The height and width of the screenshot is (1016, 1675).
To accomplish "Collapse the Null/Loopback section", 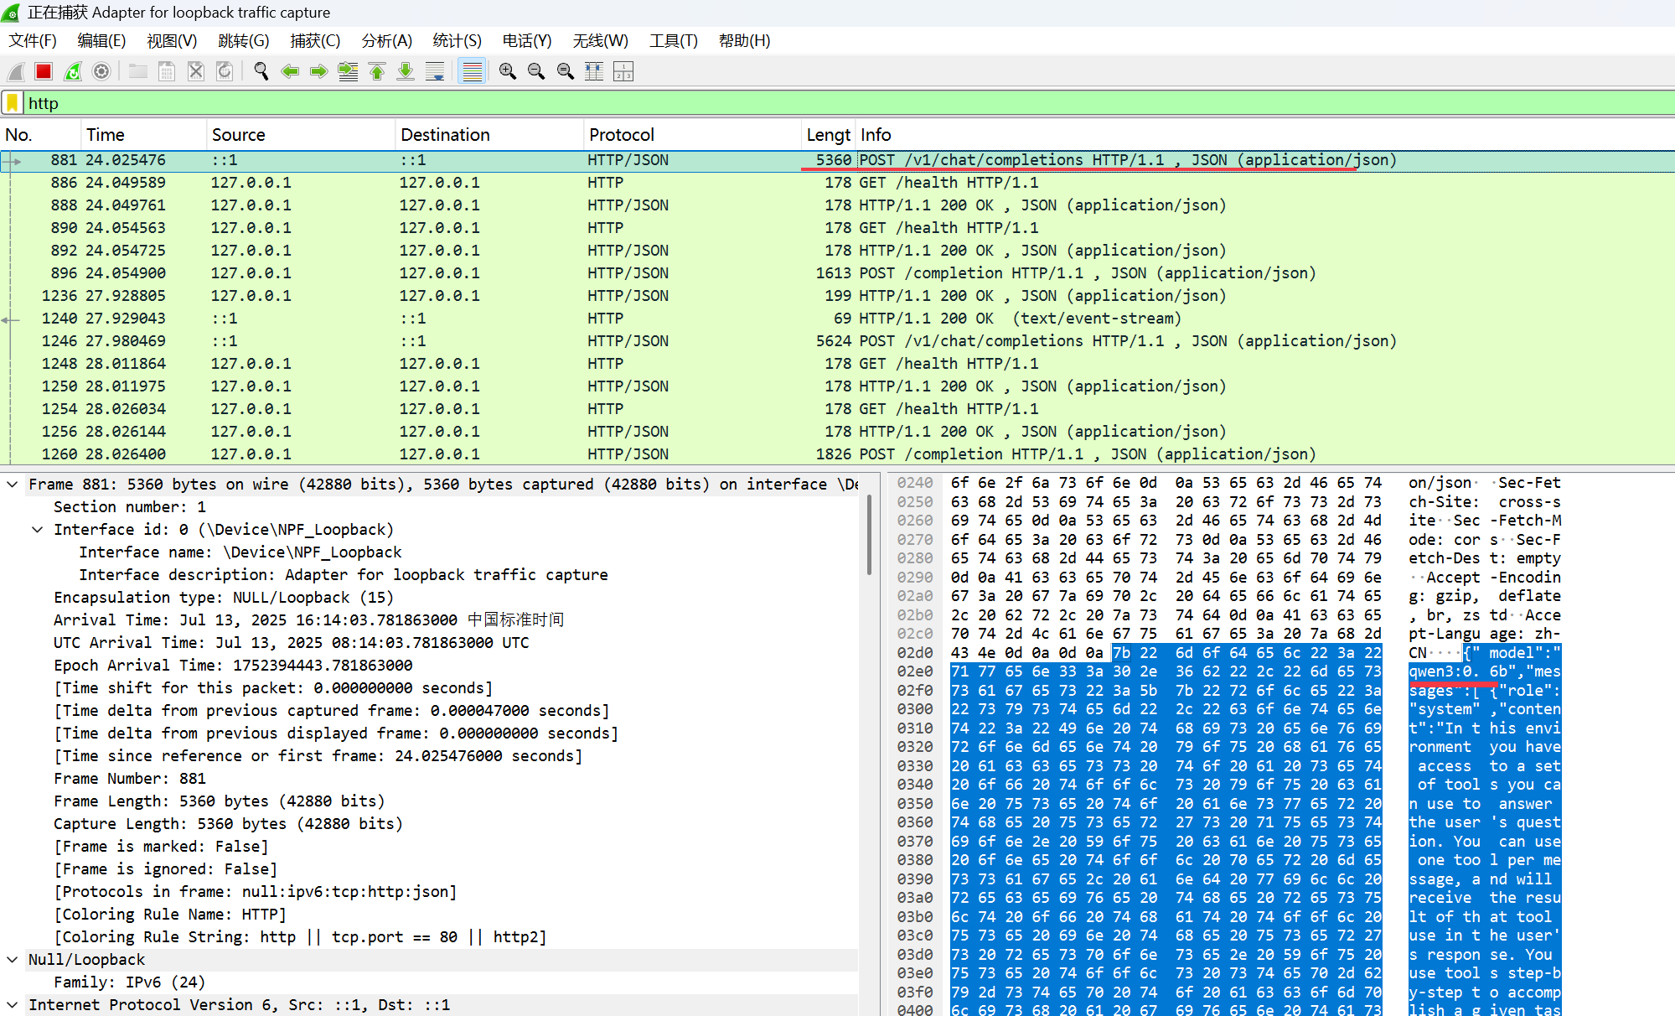I will [x=13, y=960].
